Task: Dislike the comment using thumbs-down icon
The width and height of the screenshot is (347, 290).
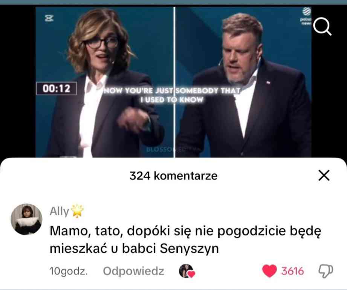Action: click(326, 271)
